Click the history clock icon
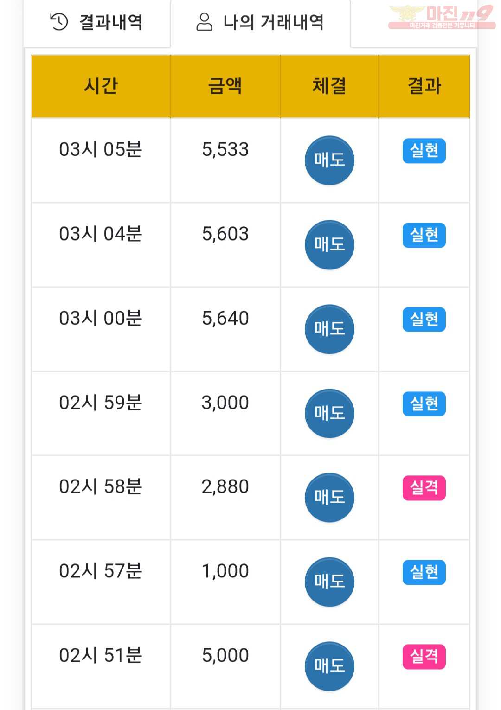Screen dimensions: 501x710 (59, 22)
